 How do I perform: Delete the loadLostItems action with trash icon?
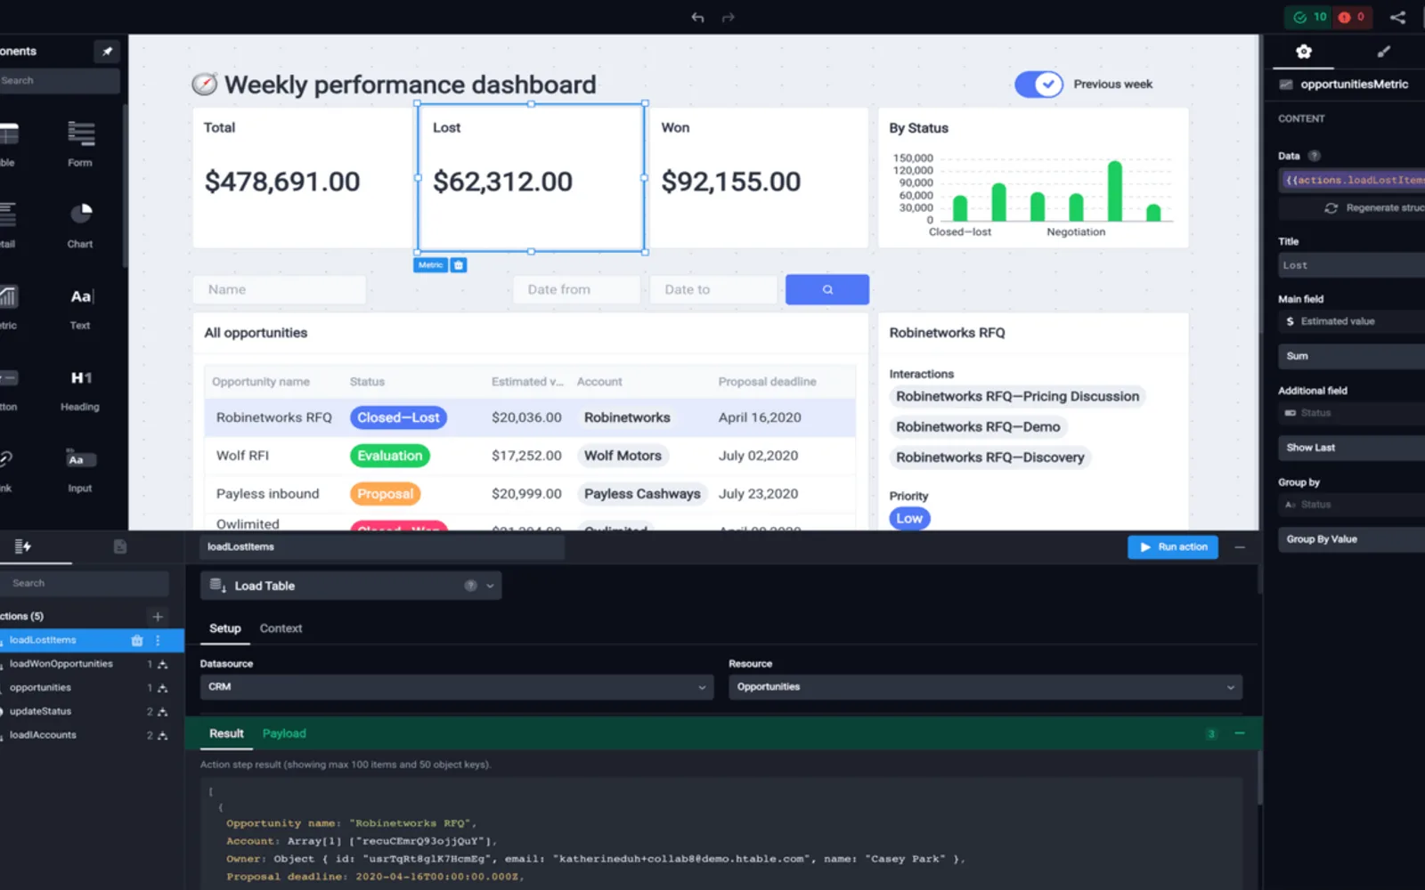136,640
